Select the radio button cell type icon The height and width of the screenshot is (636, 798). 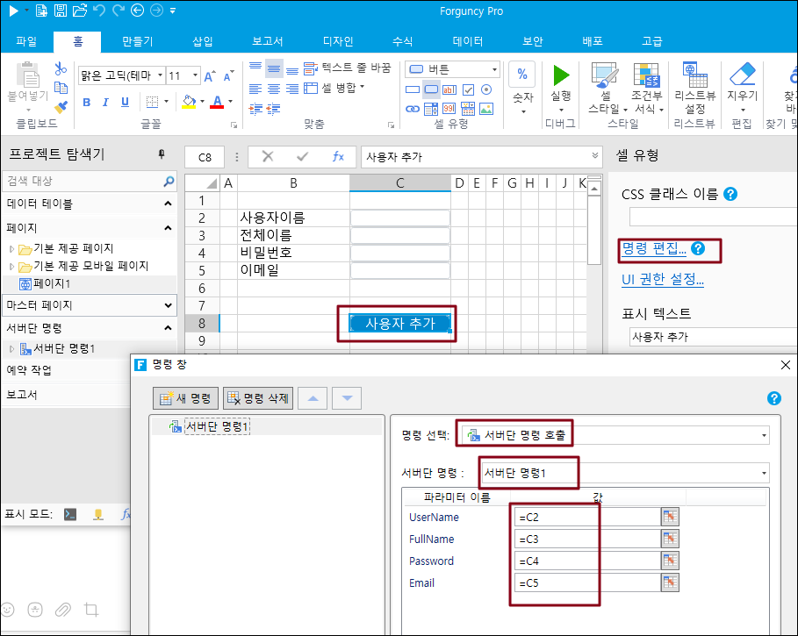(x=486, y=89)
